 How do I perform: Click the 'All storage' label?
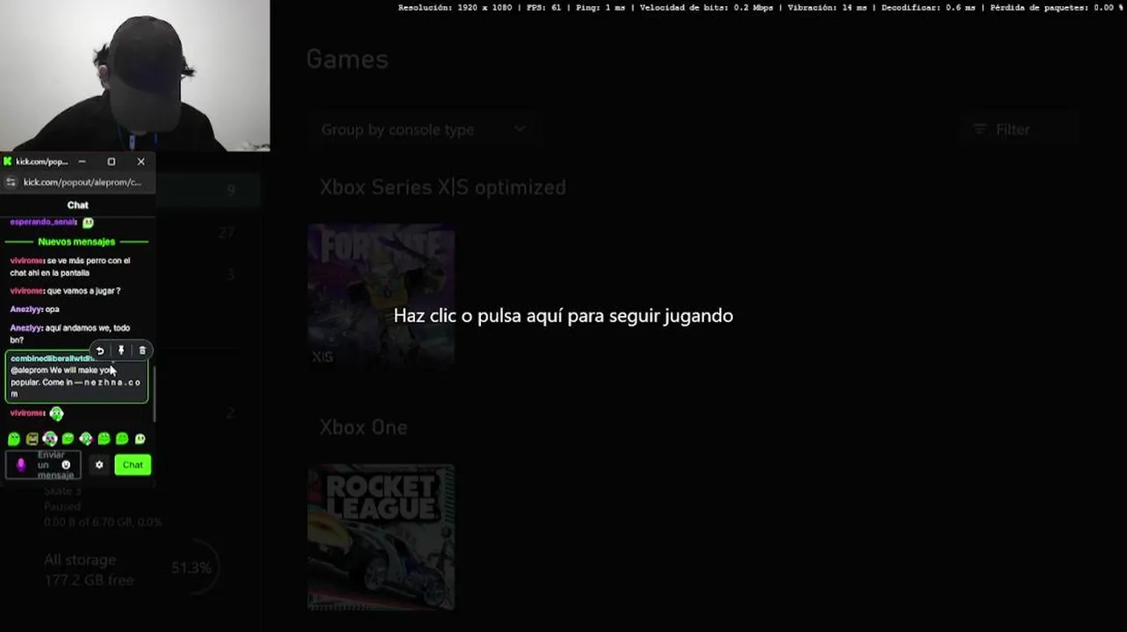pyautogui.click(x=80, y=560)
